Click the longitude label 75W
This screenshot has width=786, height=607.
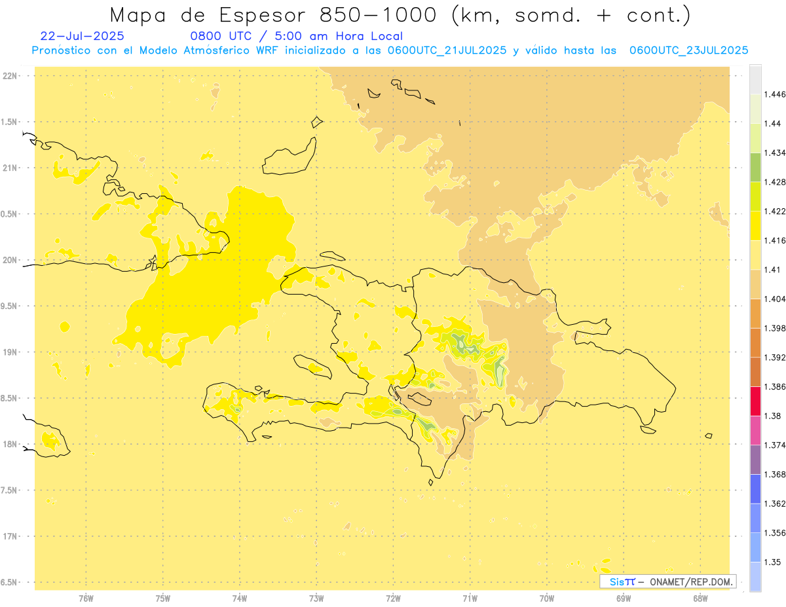(x=163, y=598)
